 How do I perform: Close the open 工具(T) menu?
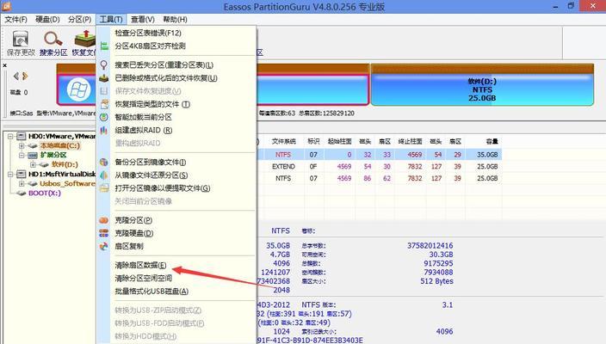(111, 19)
